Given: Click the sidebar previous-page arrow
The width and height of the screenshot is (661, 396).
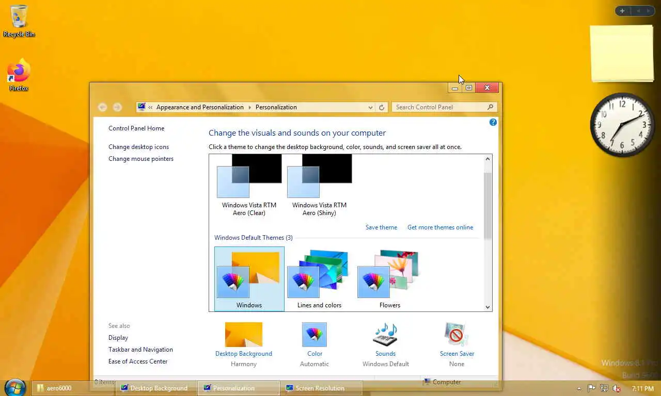Looking at the screenshot, I should [x=638, y=11].
